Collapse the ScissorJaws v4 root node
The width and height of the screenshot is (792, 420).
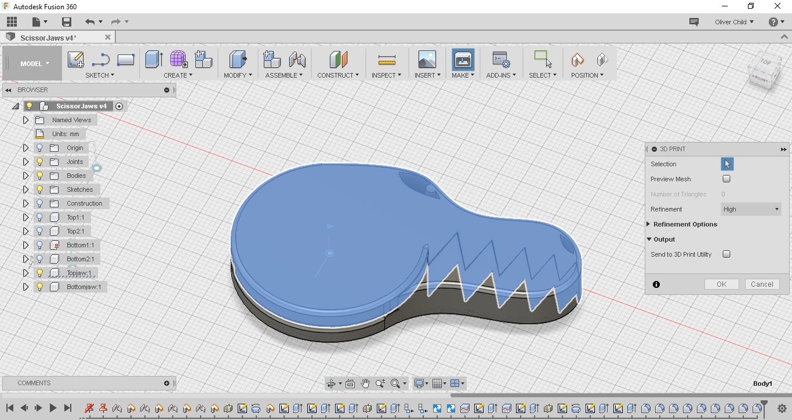[x=15, y=106]
